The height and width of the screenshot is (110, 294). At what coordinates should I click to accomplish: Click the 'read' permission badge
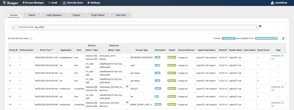point(157,65)
